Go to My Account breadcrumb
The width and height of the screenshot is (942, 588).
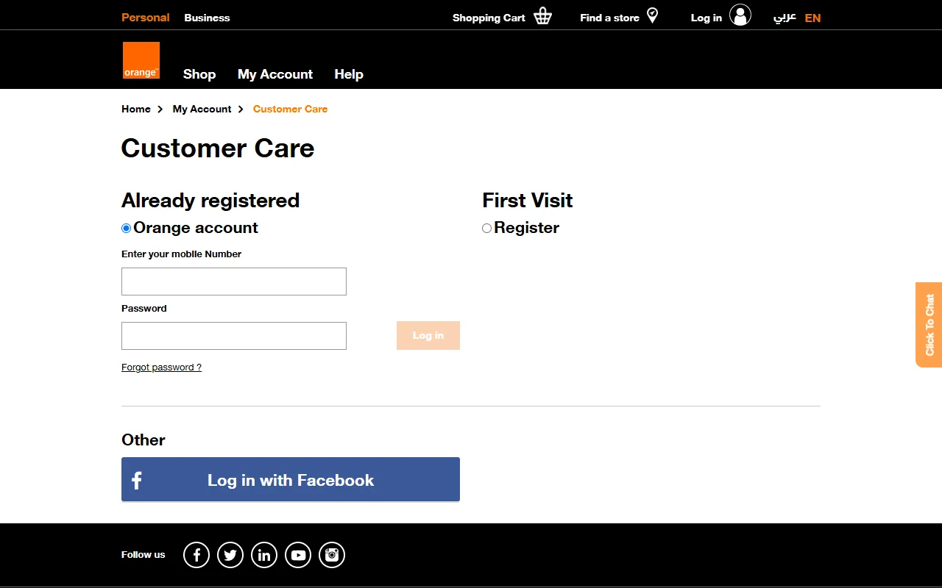[202, 109]
